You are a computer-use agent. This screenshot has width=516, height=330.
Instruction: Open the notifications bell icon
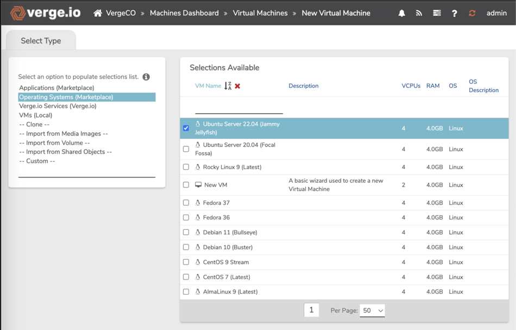pyautogui.click(x=402, y=13)
